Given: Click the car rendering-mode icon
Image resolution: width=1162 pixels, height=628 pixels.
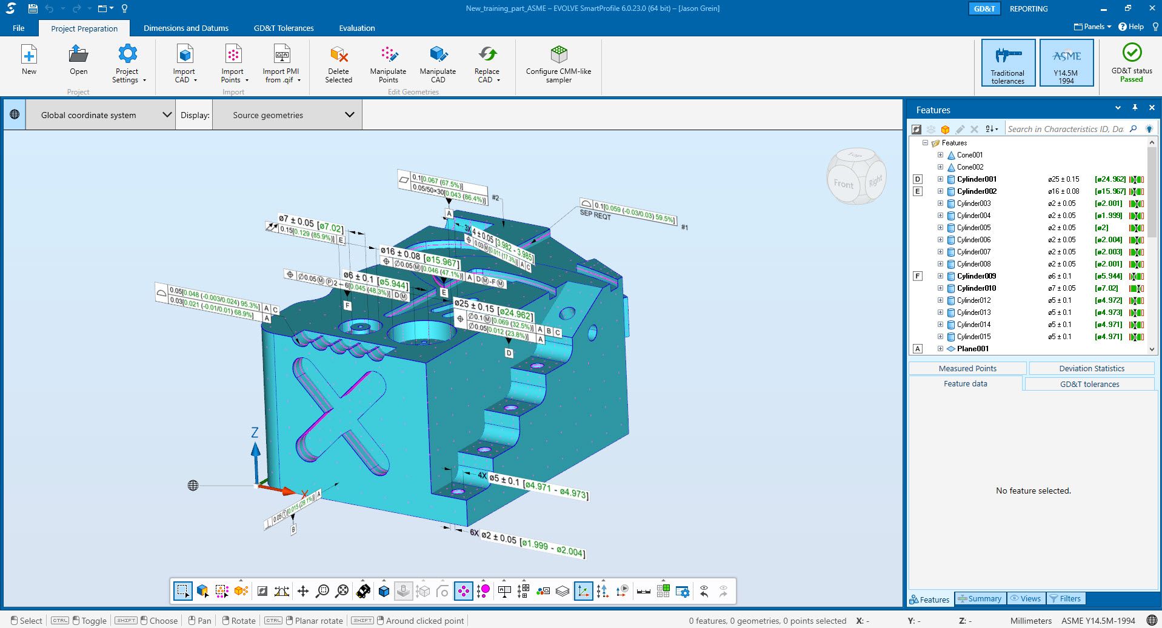Looking at the screenshot, I should point(363,591).
